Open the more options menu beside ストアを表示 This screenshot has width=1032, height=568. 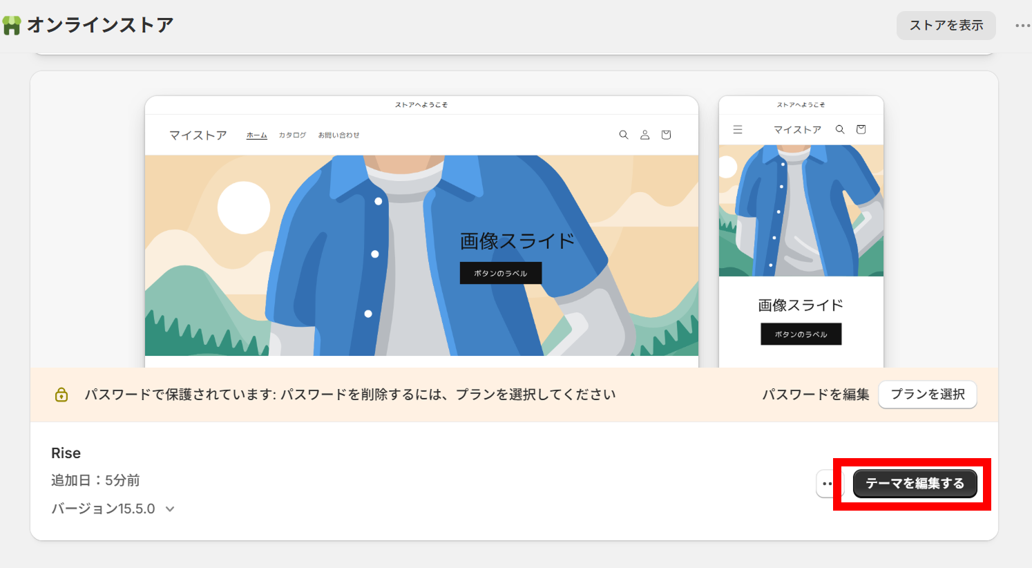(x=1022, y=26)
